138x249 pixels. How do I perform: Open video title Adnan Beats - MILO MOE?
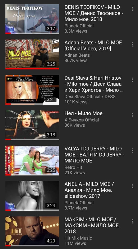(x=93, y=45)
